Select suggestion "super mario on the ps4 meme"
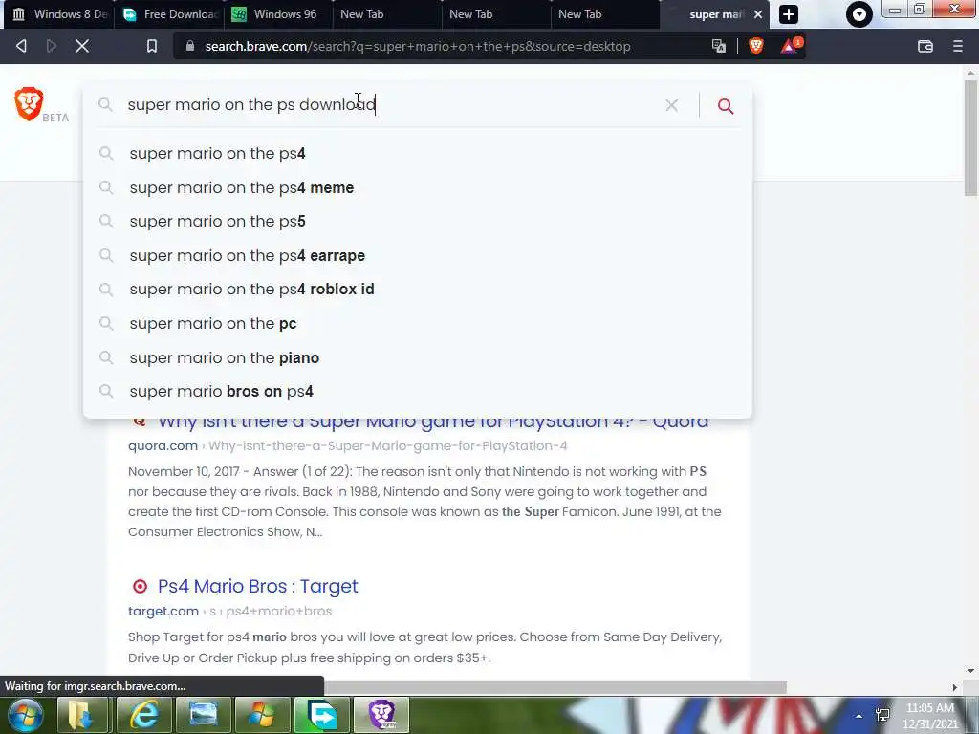This screenshot has width=979, height=734. click(x=417, y=188)
